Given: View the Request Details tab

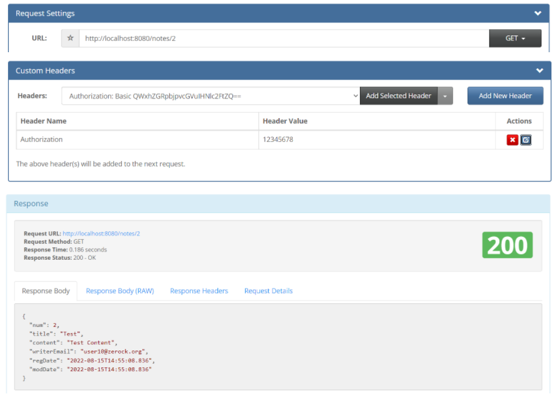Looking at the screenshot, I should [268, 290].
